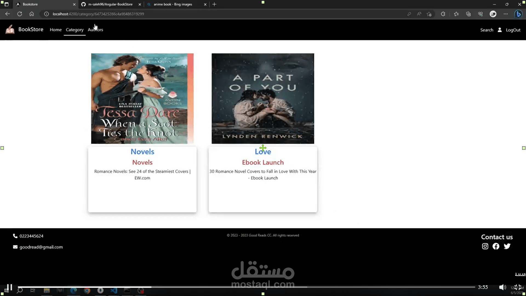
Task: Open the Authors navigation item
Action: click(x=95, y=30)
